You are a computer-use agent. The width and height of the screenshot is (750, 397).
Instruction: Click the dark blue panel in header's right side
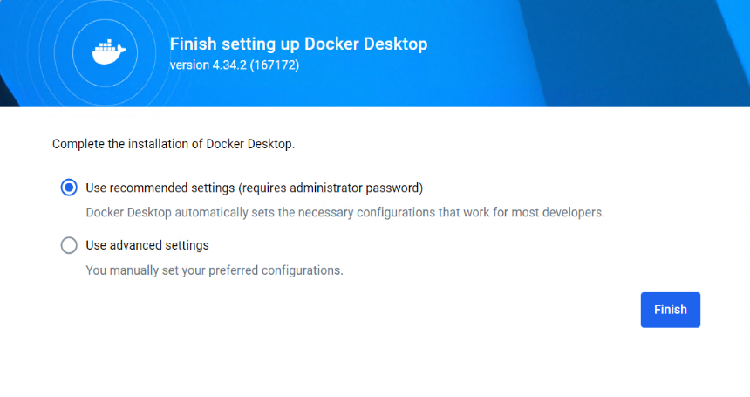click(631, 52)
